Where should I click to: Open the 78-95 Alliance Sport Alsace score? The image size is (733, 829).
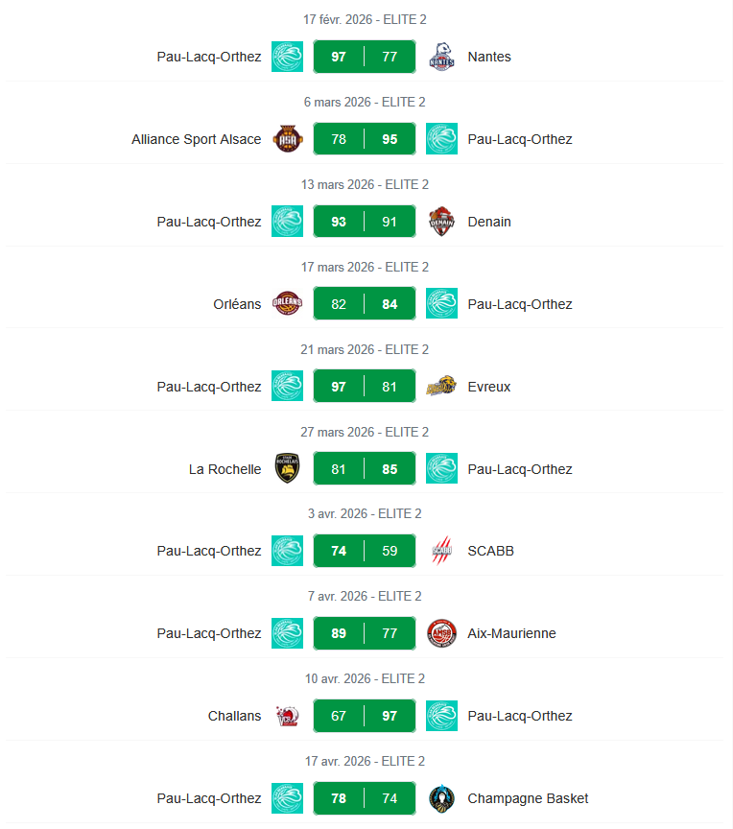click(x=365, y=139)
